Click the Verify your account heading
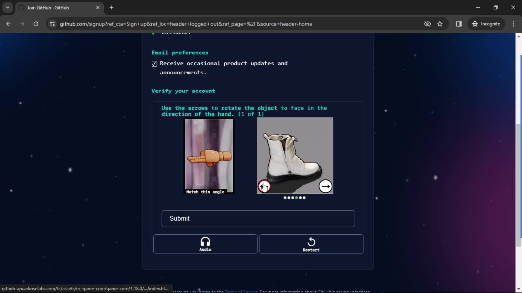 click(x=183, y=91)
